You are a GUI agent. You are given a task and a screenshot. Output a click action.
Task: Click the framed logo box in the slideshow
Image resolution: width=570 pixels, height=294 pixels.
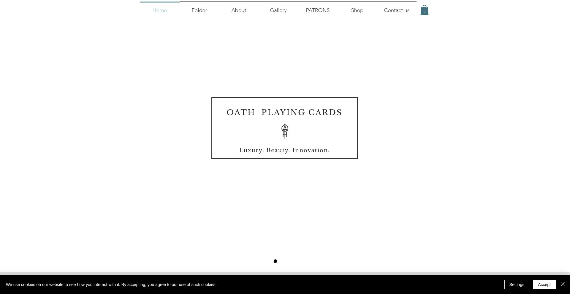click(x=284, y=128)
